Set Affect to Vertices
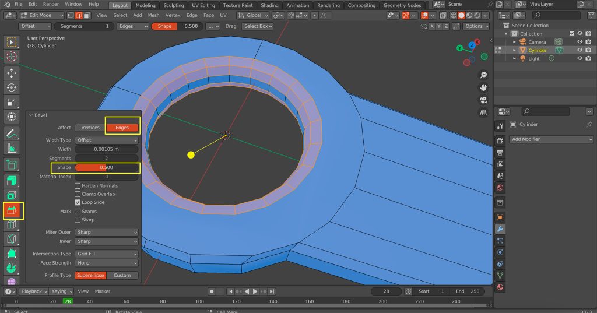The height and width of the screenshot is (313, 597). point(90,128)
